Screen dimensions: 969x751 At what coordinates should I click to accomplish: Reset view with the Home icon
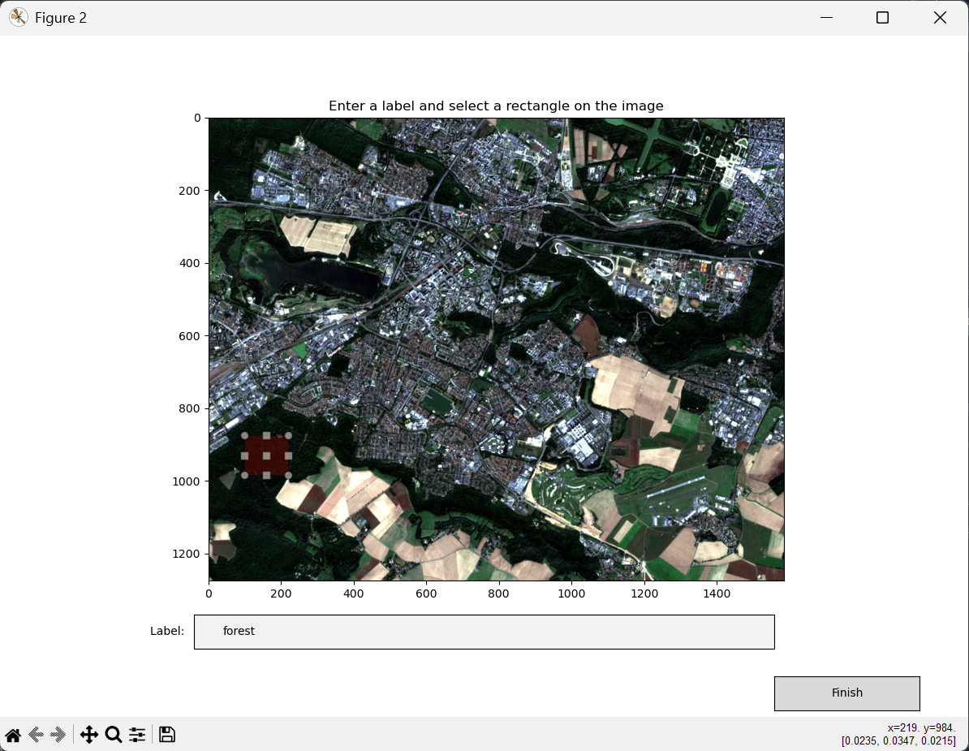click(x=13, y=735)
